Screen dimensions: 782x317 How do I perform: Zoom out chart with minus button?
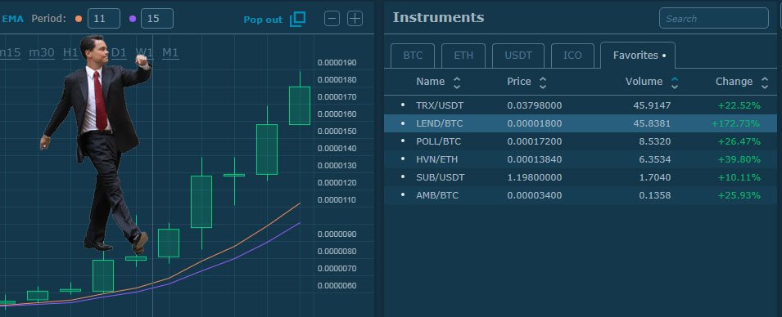pos(332,19)
